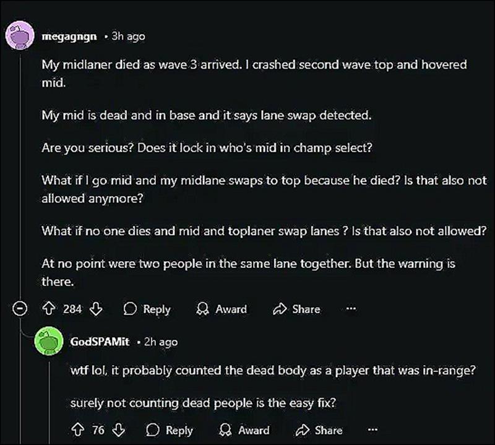Share GodSPAMit's reply
Viewport: 495px width, 445px height.
point(320,430)
